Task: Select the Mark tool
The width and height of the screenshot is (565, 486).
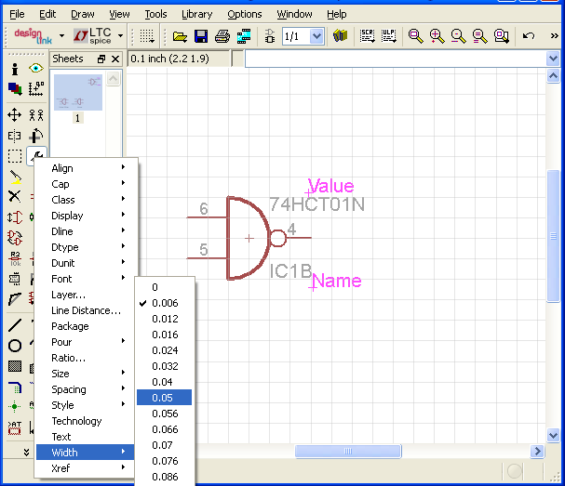Action: pos(36,88)
